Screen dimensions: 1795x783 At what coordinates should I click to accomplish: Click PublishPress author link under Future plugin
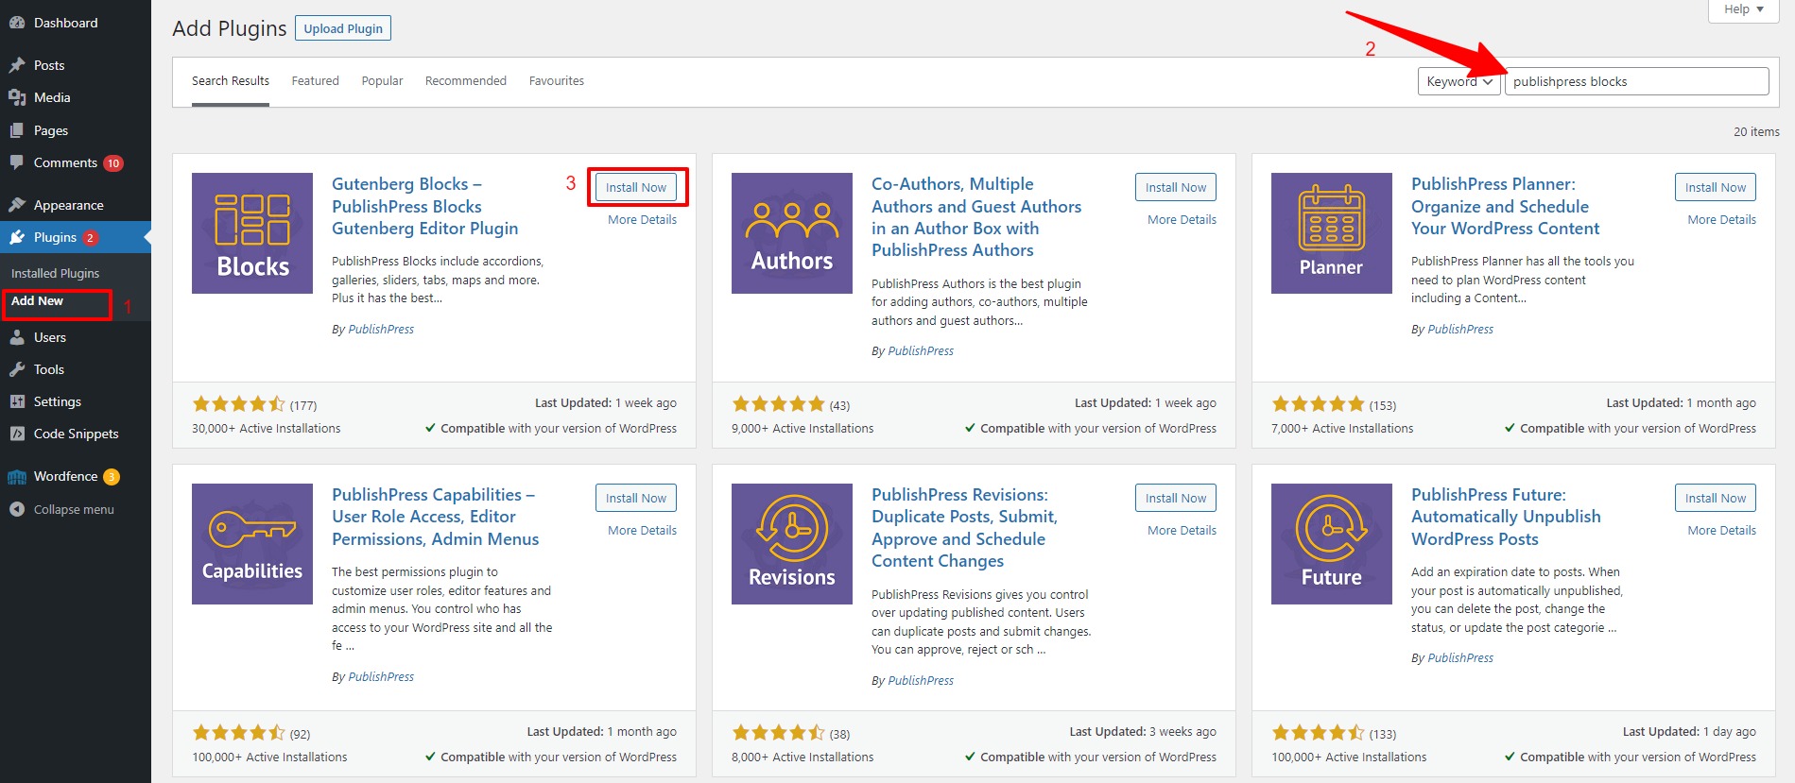coord(1460,658)
